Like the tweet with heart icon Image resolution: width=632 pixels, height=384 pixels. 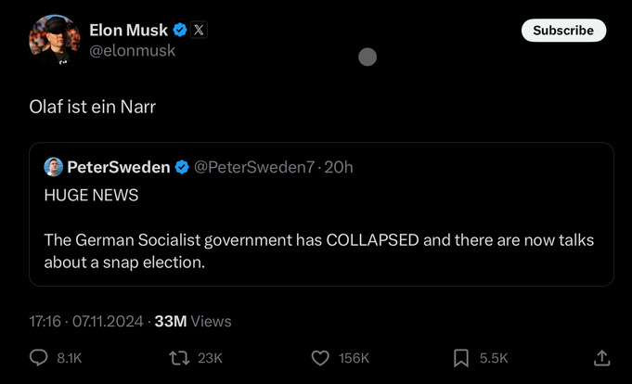pos(320,357)
